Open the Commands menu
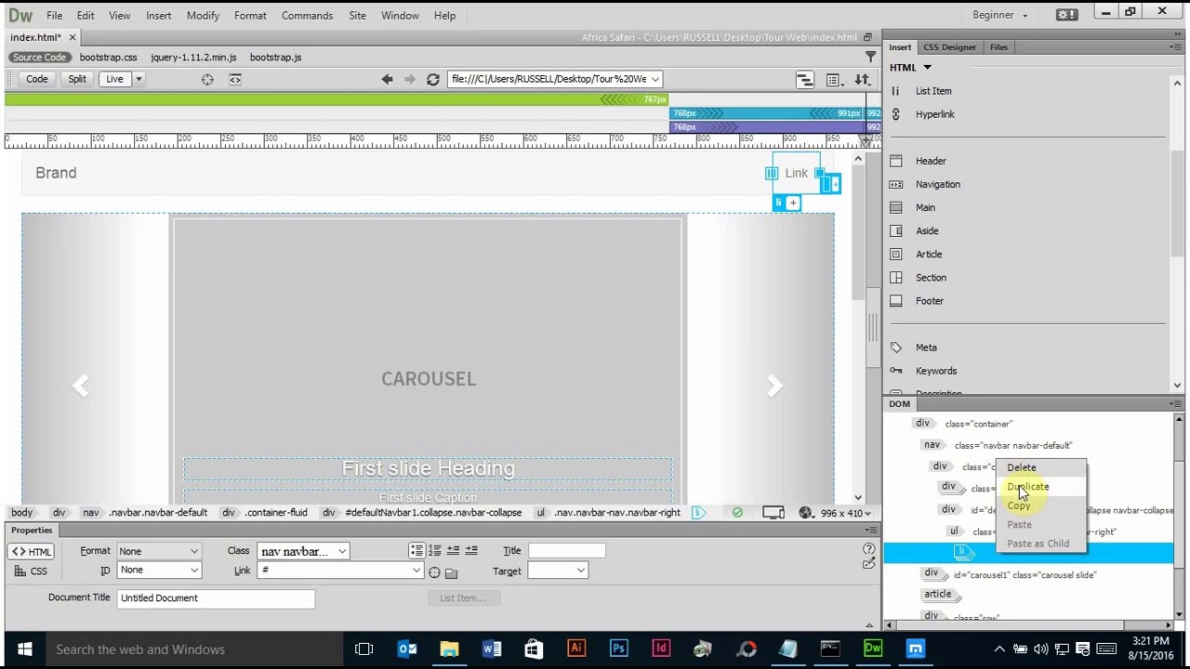The image size is (1190, 669). coord(307,15)
